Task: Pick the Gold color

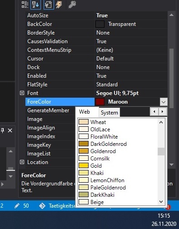Action: tap(118, 166)
